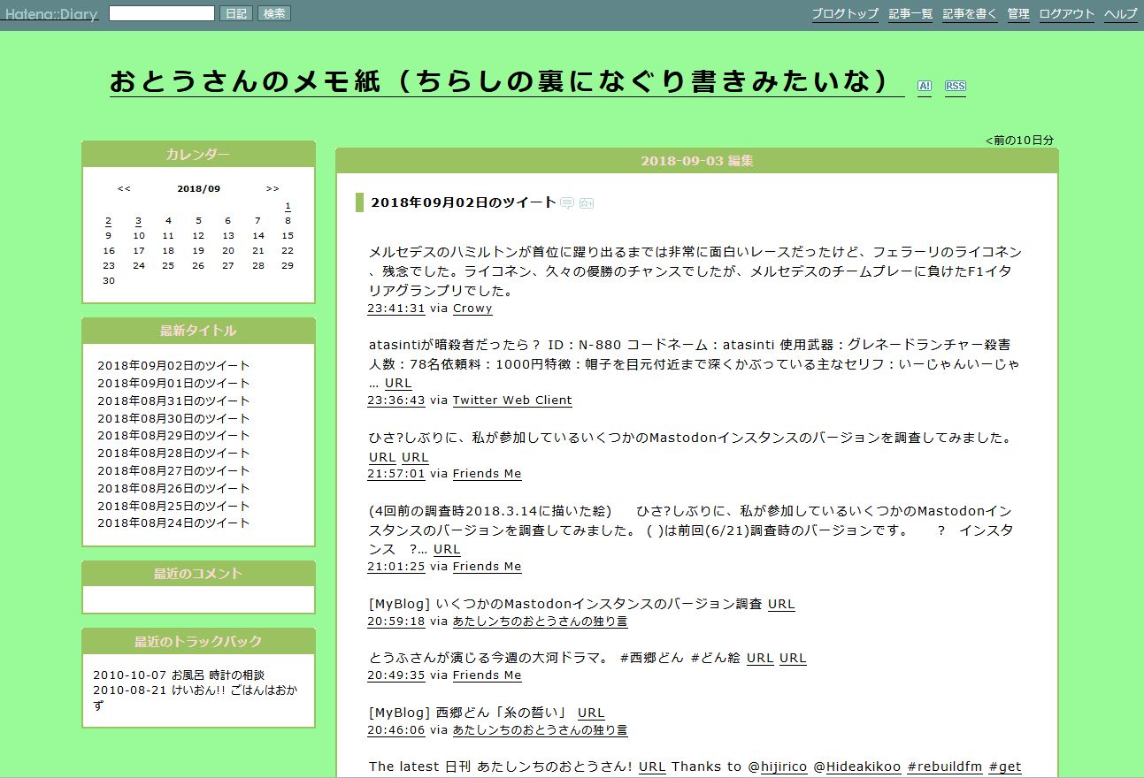Viewport: 1144px width, 778px height.
Task: Open #get hashtag link
Action: tap(1005, 767)
